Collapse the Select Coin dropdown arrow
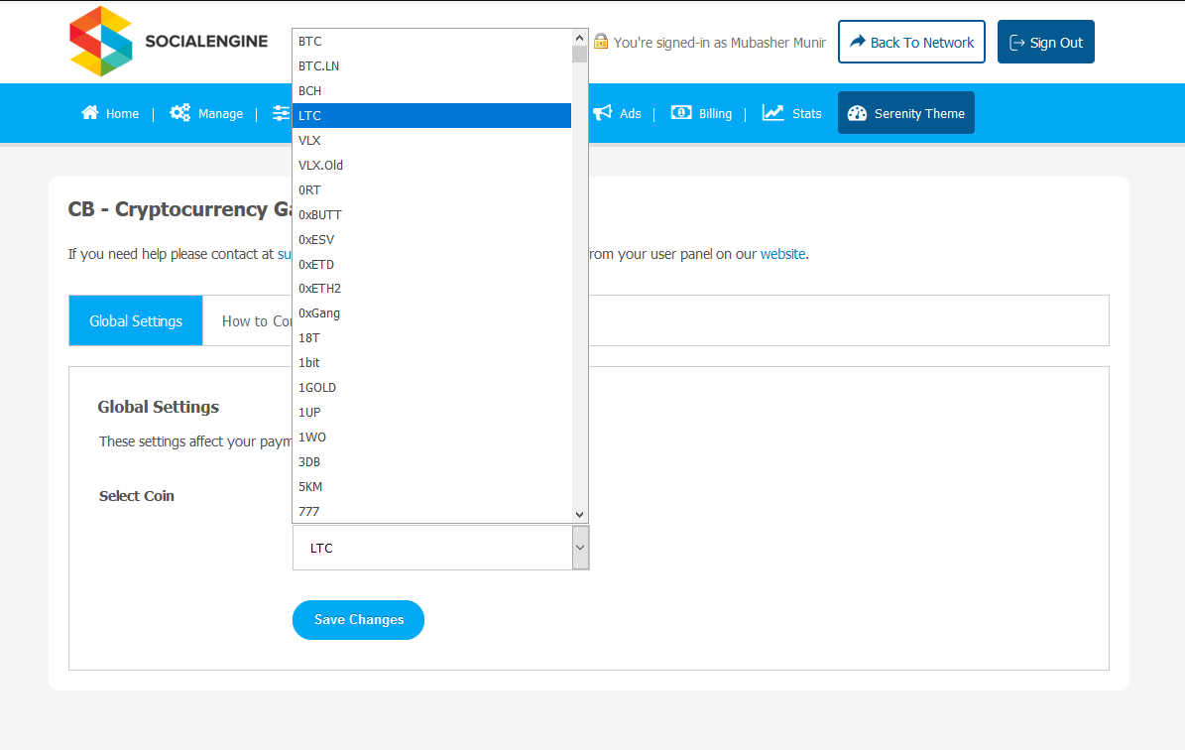 coord(580,548)
